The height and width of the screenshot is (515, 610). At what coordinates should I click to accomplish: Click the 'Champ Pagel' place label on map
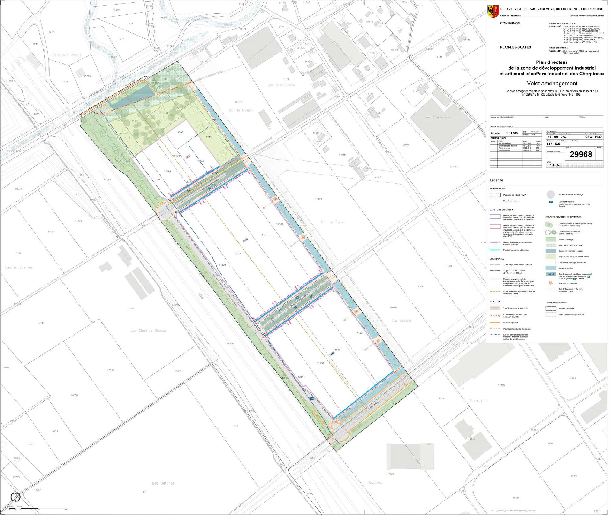tap(332, 222)
